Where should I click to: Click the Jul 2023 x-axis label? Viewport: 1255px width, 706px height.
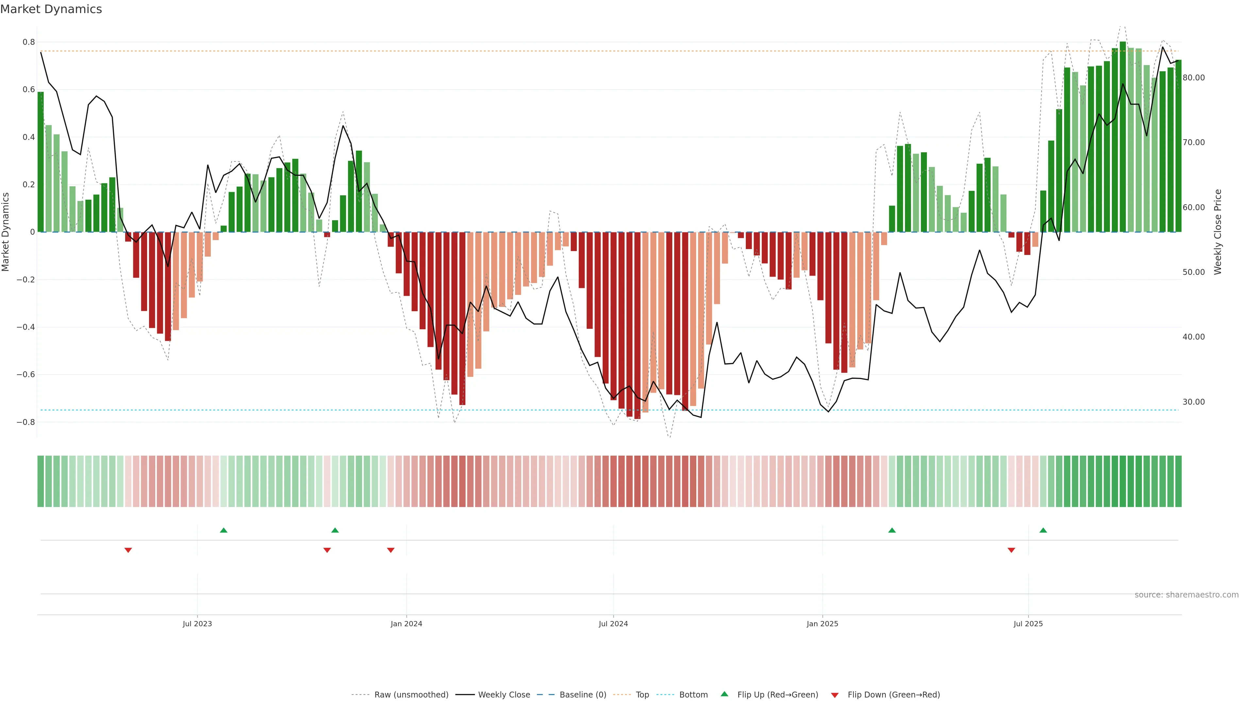pyautogui.click(x=197, y=624)
